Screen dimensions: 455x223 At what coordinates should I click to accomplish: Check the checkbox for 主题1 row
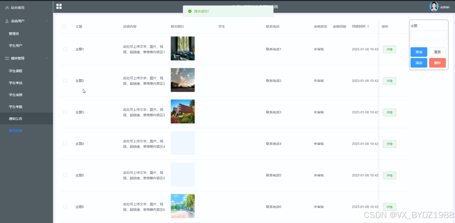65,49
